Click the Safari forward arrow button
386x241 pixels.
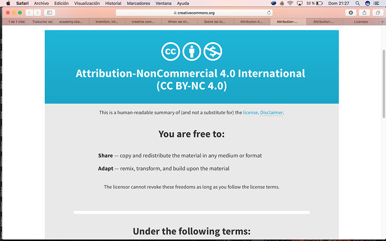tap(37, 12)
